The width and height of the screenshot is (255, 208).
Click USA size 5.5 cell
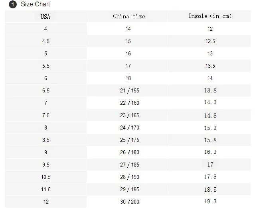click(x=45, y=66)
